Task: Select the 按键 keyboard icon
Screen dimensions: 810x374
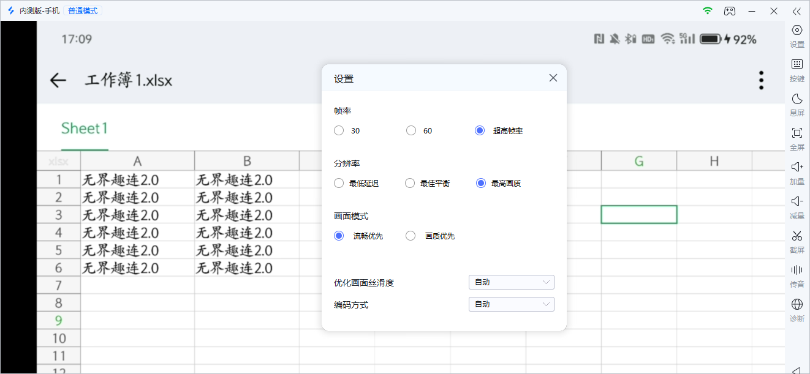Action: 797,64
